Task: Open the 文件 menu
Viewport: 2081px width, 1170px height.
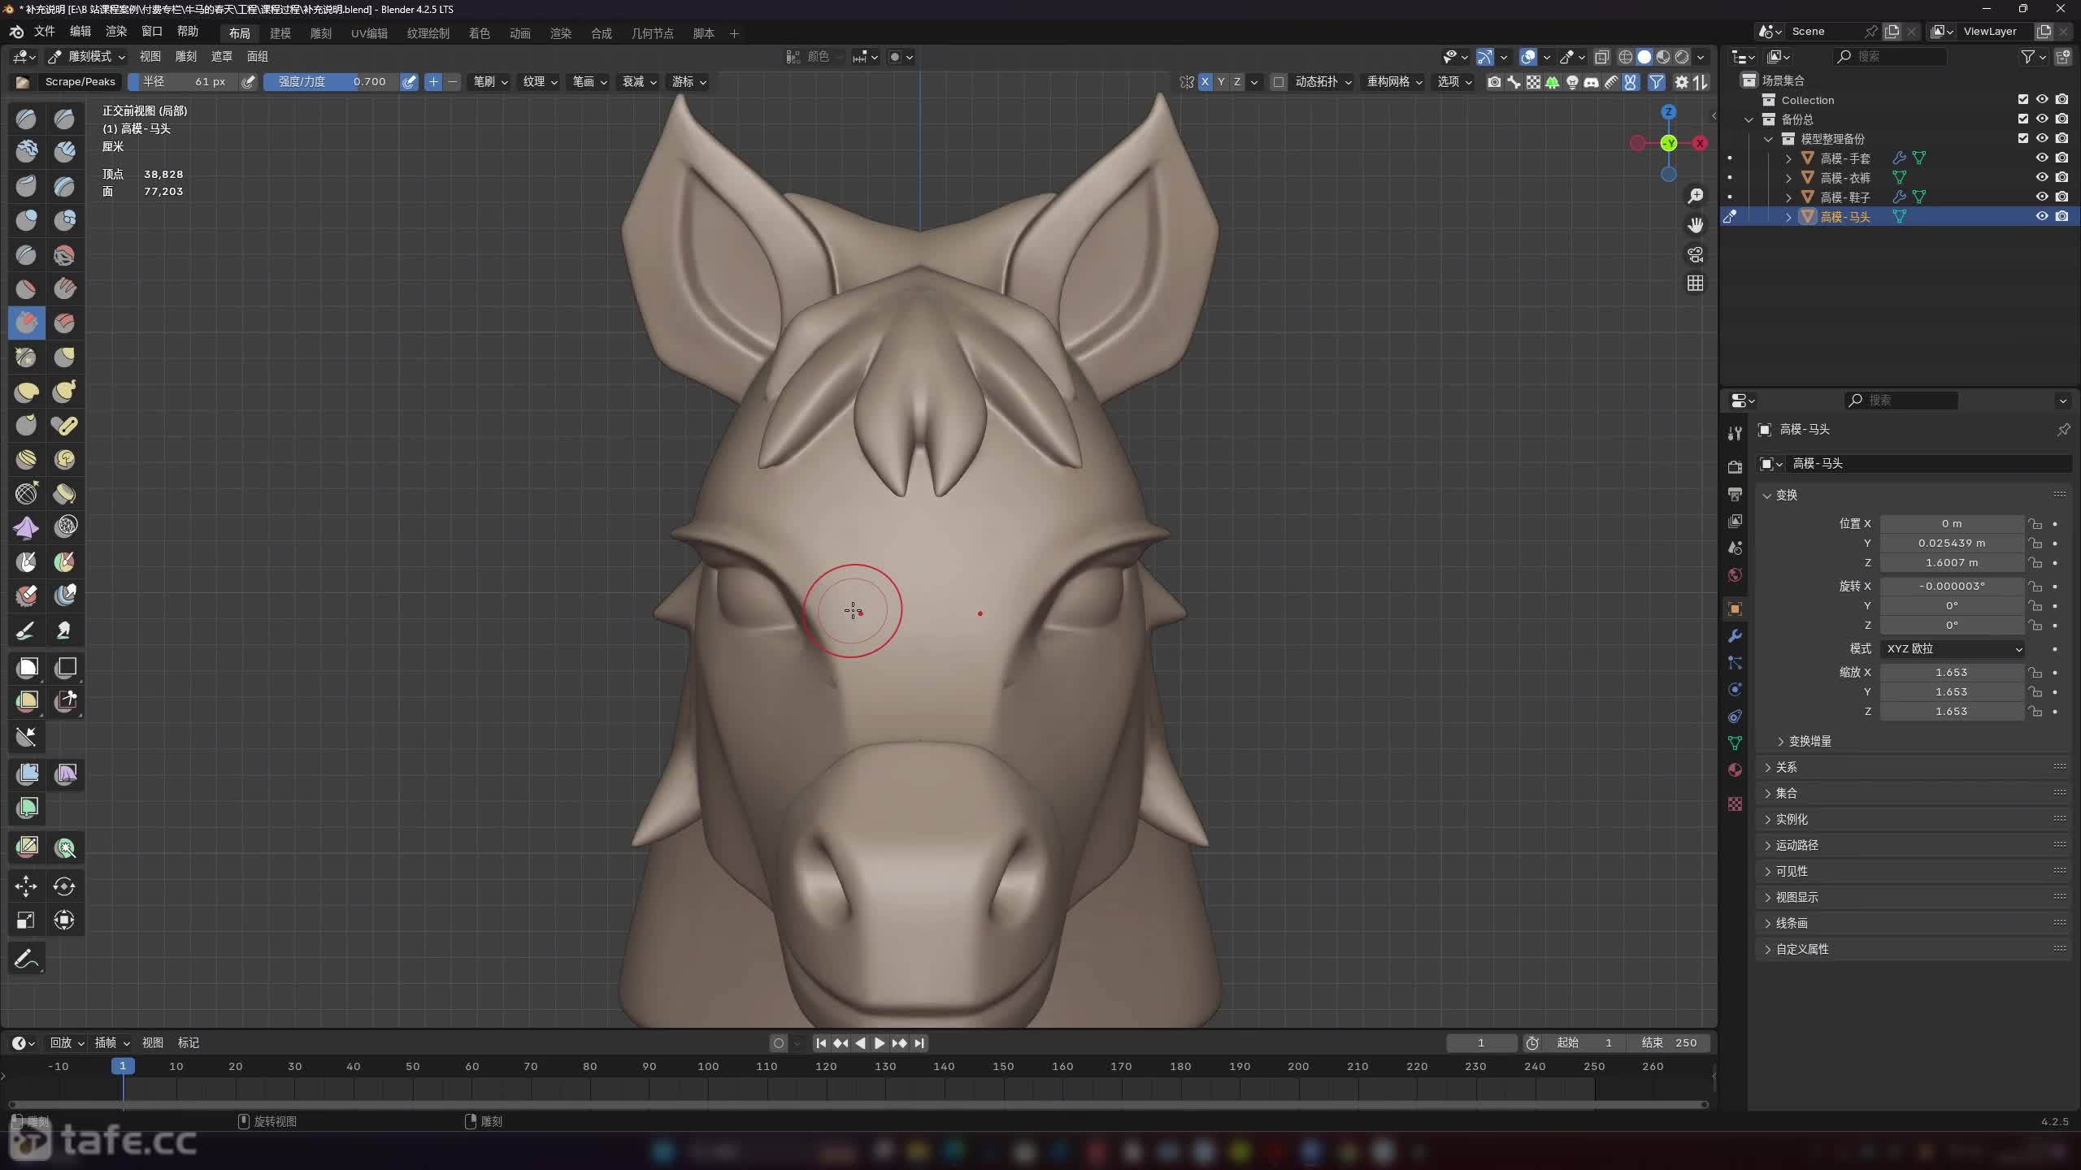Action: point(44,31)
